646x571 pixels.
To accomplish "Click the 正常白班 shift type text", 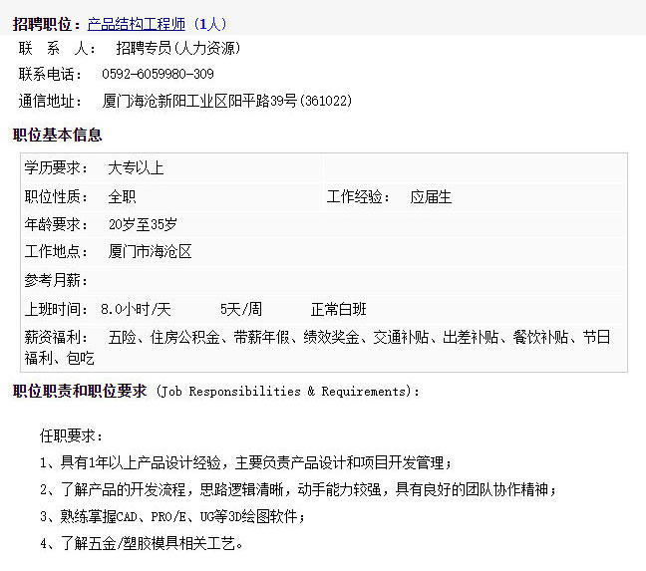I will click(x=339, y=309).
